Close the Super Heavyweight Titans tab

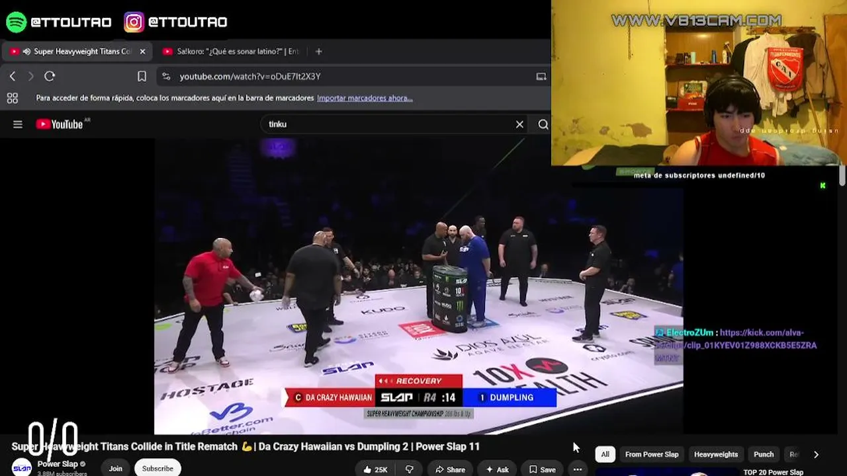142,52
